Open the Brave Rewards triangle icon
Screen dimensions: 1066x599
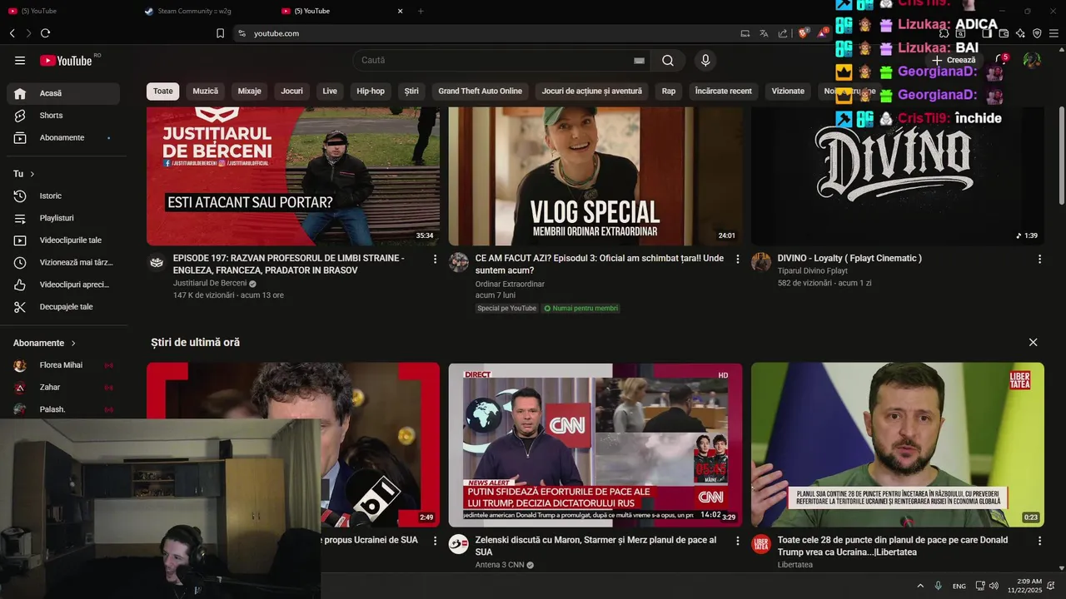click(823, 33)
